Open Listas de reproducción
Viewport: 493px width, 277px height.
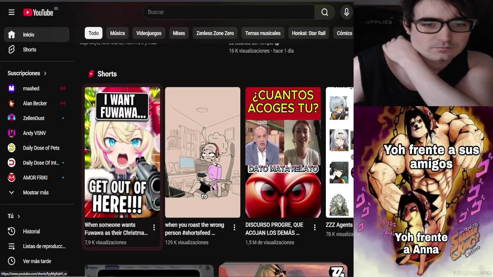pos(37,246)
